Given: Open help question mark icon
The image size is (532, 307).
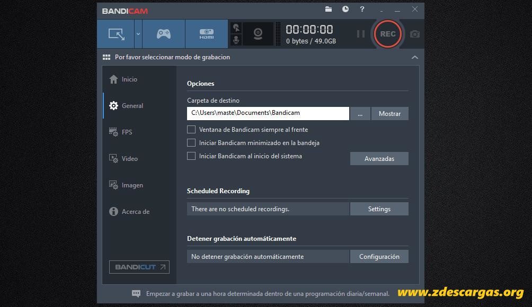Looking at the screenshot, I should point(362,9).
